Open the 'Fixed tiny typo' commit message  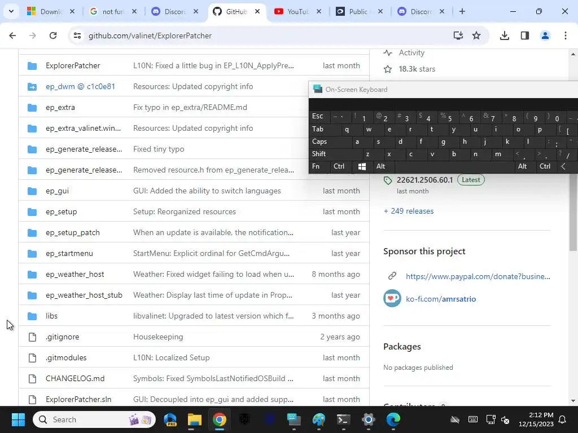159,149
